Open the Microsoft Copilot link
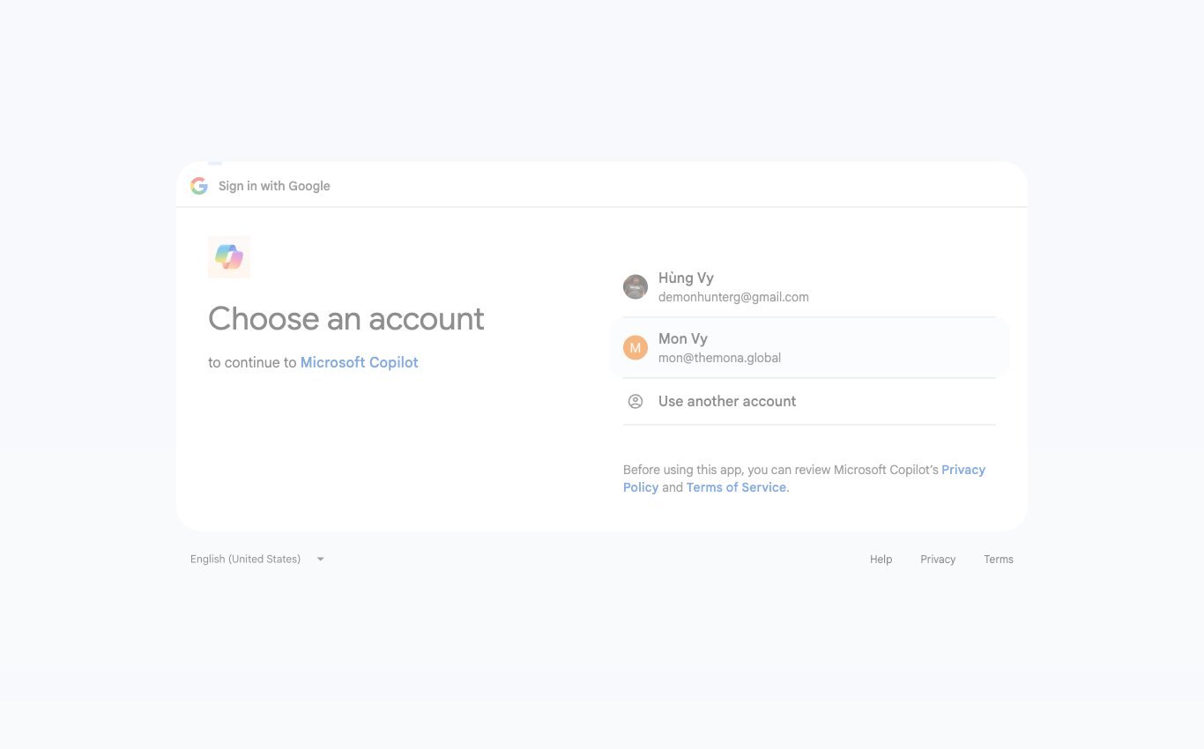 tap(360, 362)
